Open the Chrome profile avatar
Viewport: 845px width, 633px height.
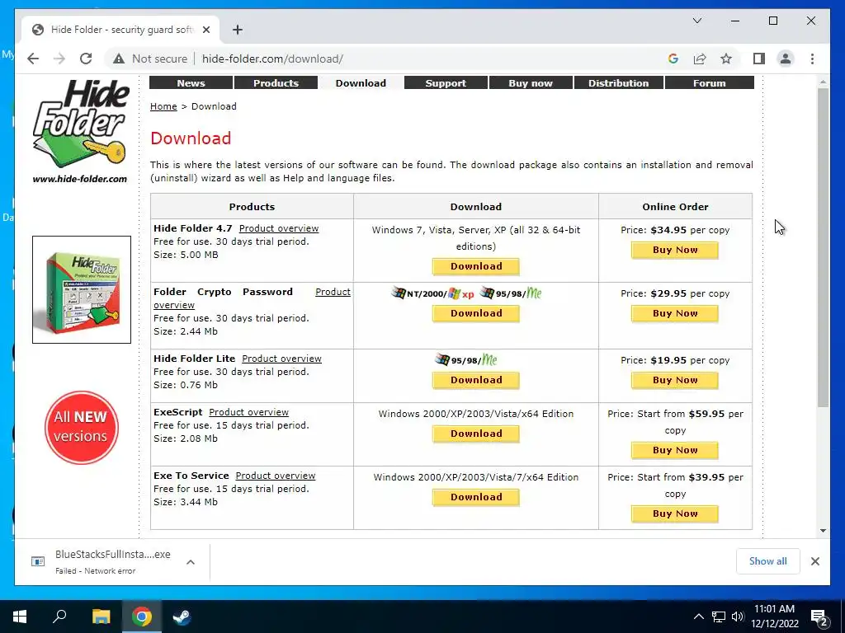[786, 59]
